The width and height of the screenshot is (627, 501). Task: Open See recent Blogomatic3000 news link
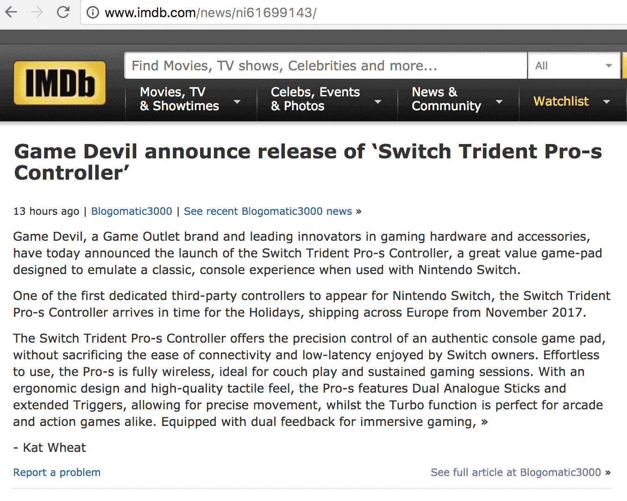[x=268, y=211]
